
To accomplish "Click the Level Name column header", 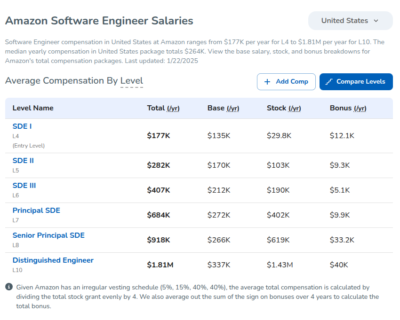I will coord(33,108).
